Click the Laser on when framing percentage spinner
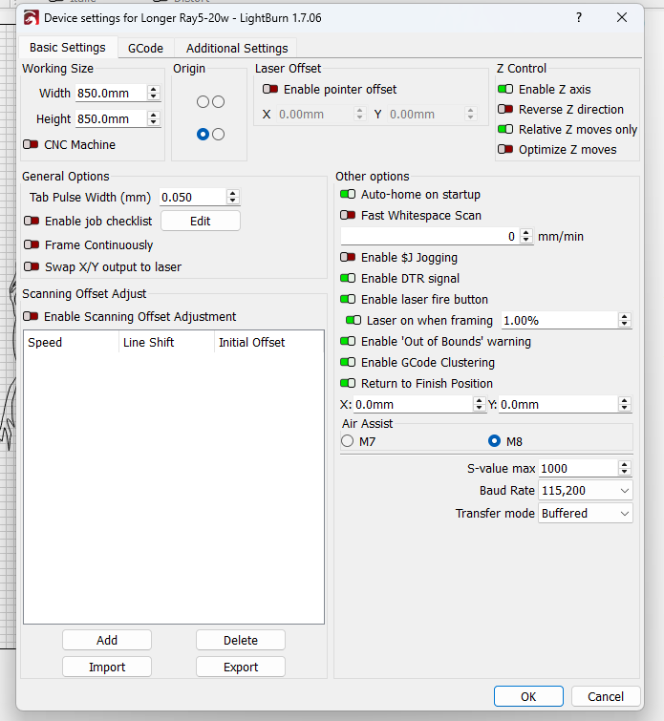 pos(625,320)
